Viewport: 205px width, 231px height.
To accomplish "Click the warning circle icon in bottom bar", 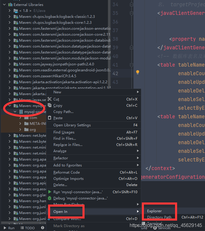I will pos(43,228).
